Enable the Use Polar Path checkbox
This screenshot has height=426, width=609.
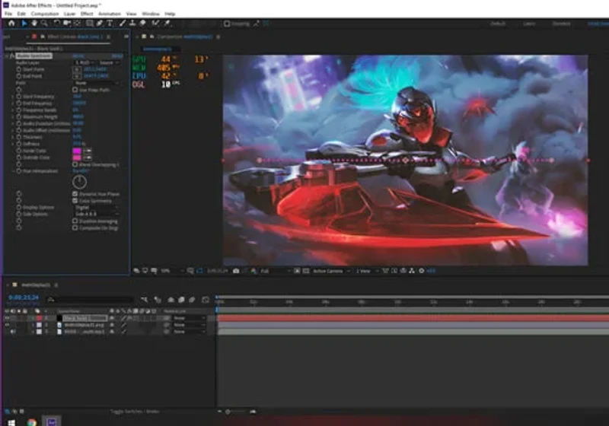pos(75,90)
